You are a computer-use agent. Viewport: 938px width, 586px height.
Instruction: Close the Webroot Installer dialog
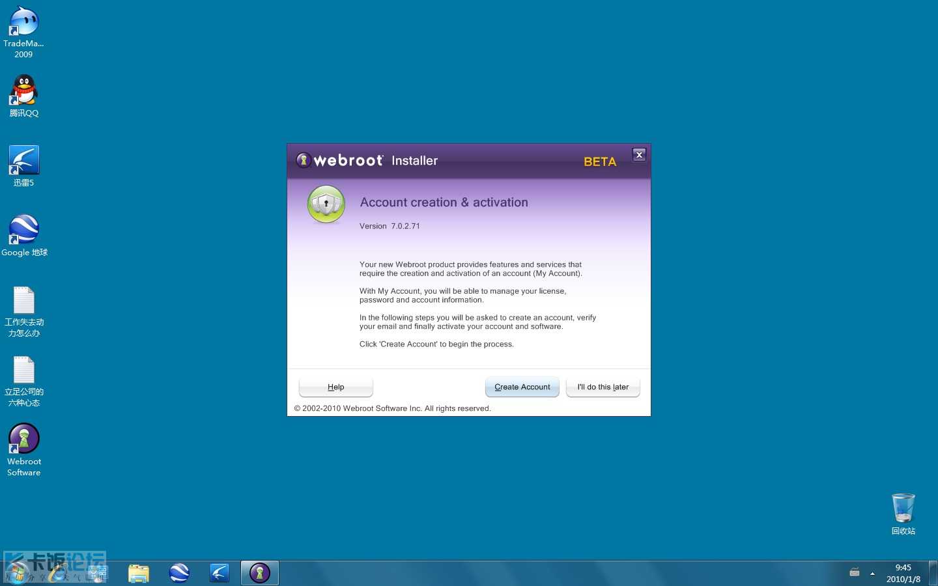pyautogui.click(x=639, y=155)
